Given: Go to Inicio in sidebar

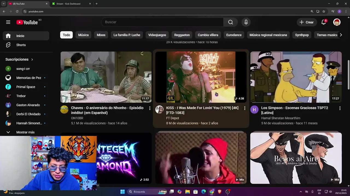Looking at the screenshot, I should coord(26,36).
